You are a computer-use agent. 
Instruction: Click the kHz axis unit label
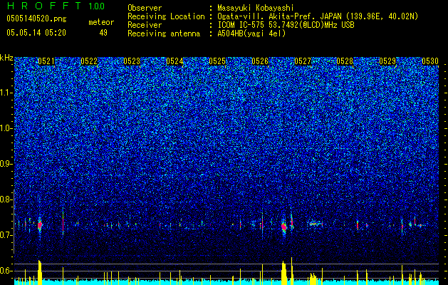coord(6,58)
